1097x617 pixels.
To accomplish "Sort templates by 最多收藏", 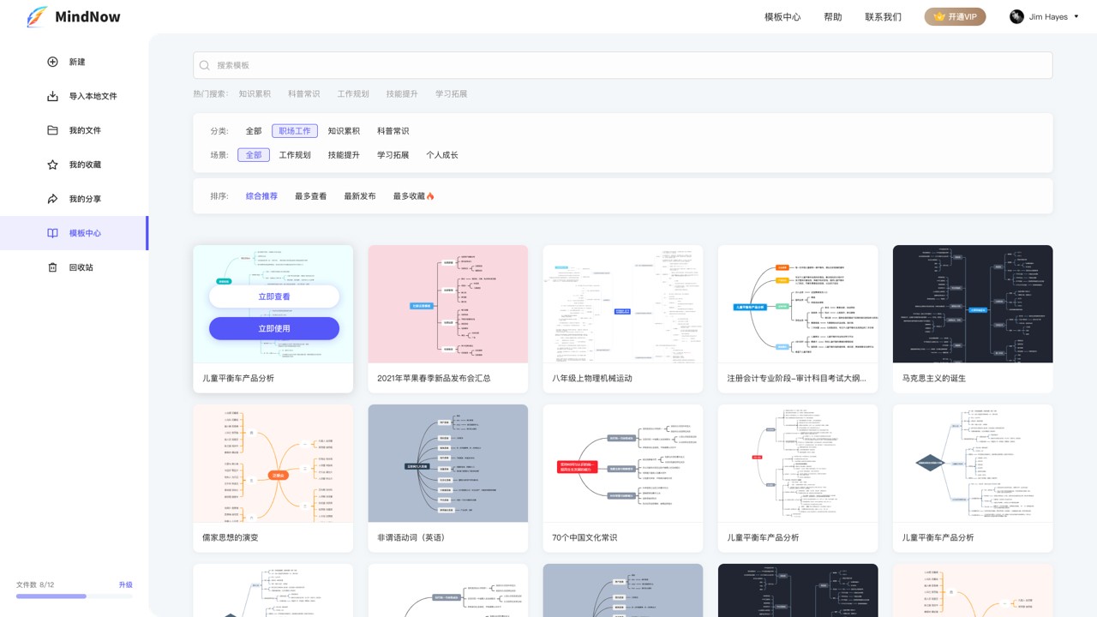I will tap(409, 196).
